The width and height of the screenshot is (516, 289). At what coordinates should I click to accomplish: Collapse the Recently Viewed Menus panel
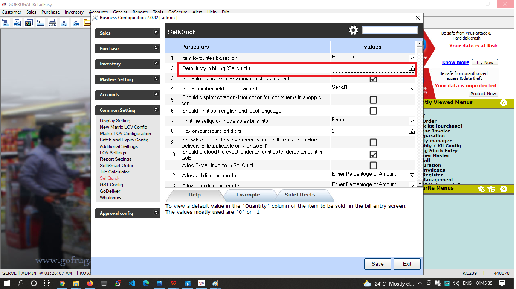504,103
